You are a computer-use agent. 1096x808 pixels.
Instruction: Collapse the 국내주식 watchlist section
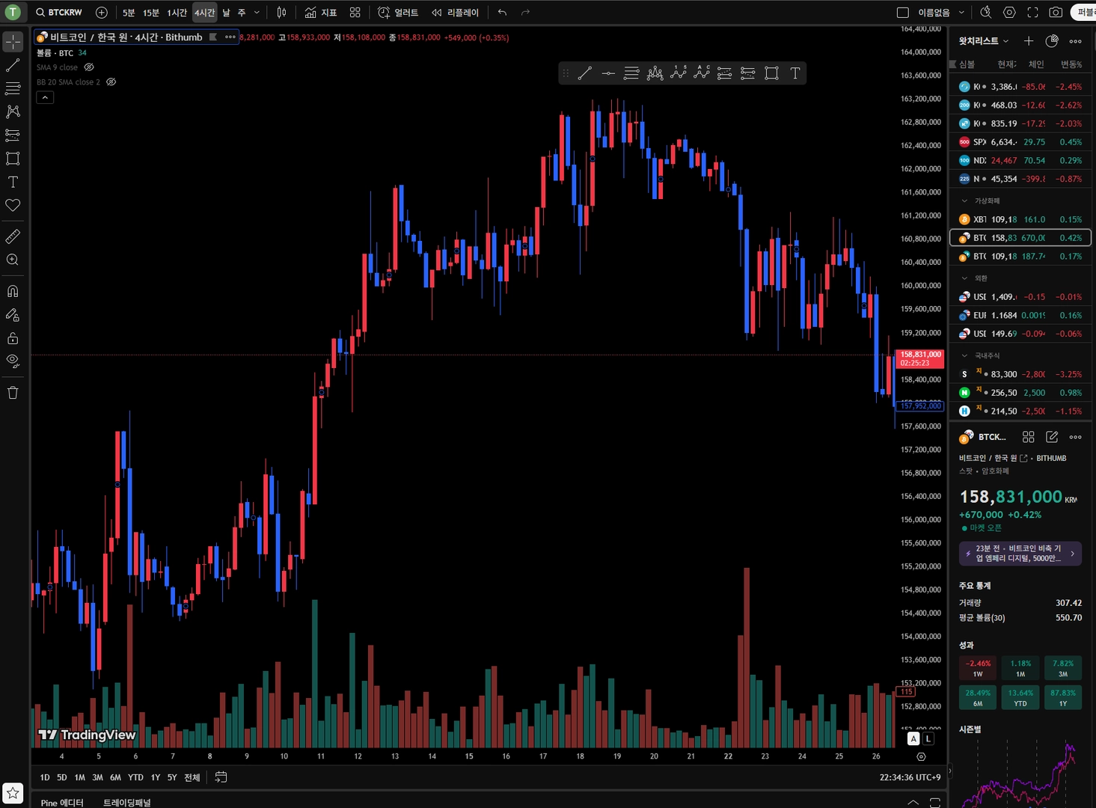pyautogui.click(x=964, y=355)
